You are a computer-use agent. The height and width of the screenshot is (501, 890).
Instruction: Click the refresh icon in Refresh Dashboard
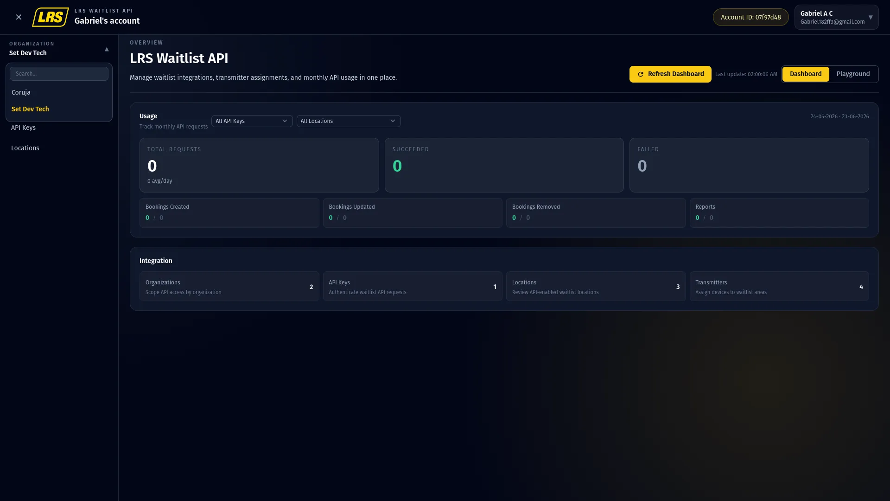click(641, 74)
